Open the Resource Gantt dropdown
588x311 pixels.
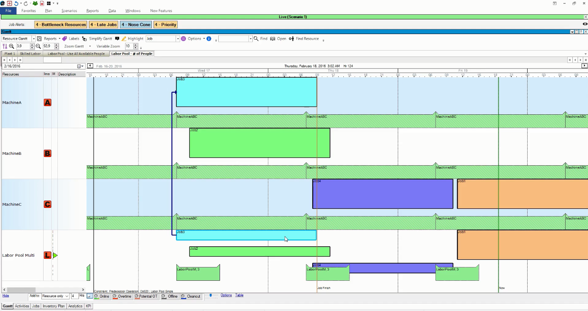tap(34, 39)
